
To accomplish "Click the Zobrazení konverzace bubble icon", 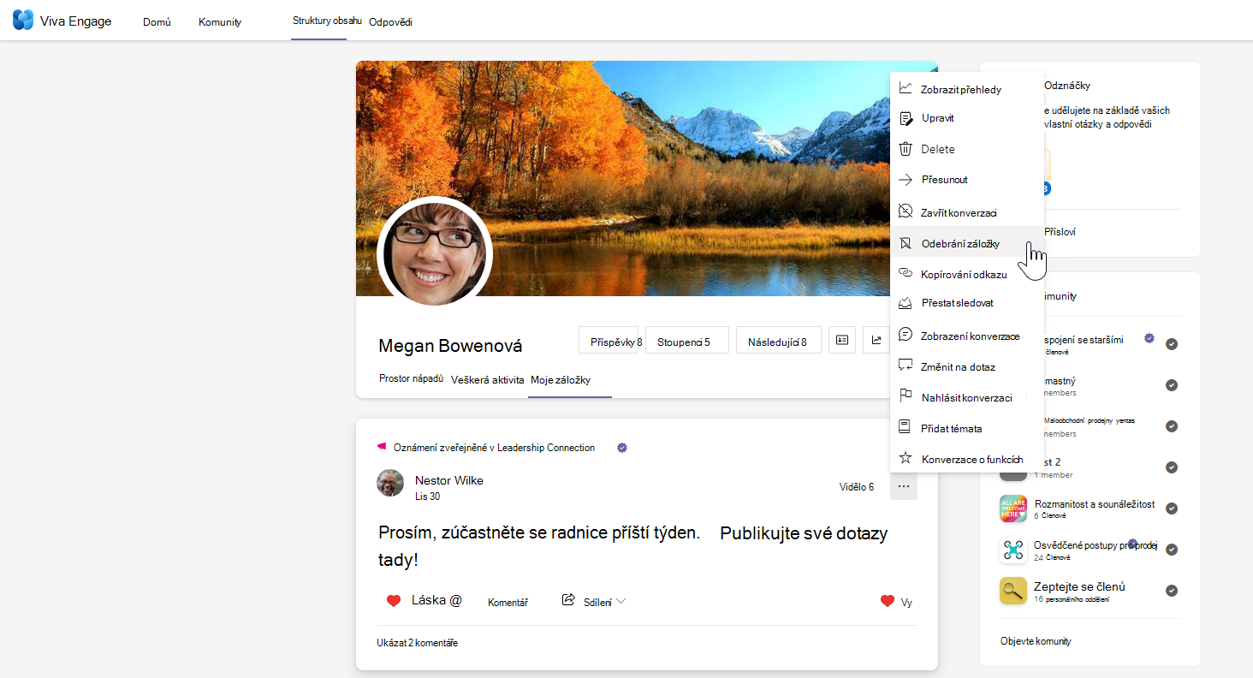I will coord(906,335).
